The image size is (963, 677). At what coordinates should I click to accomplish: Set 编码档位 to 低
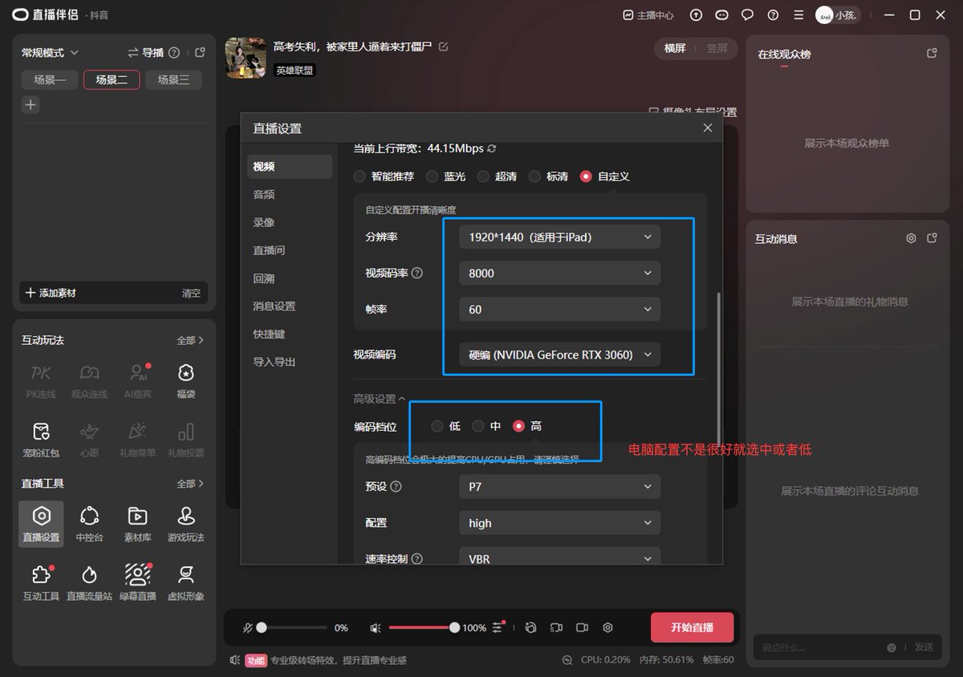[x=446, y=426]
